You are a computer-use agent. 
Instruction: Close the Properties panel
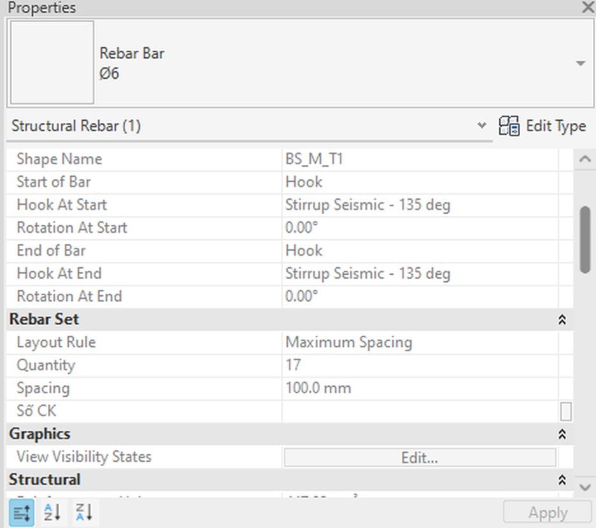(588, 7)
